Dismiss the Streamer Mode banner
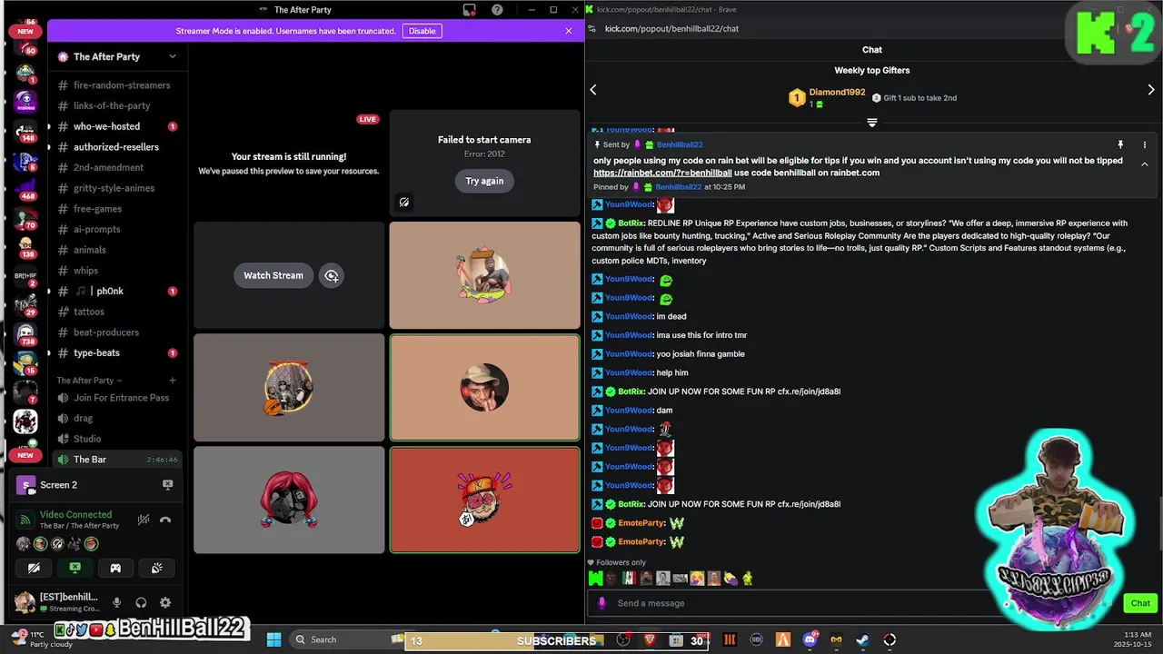This screenshot has height=654, width=1163. point(569,31)
